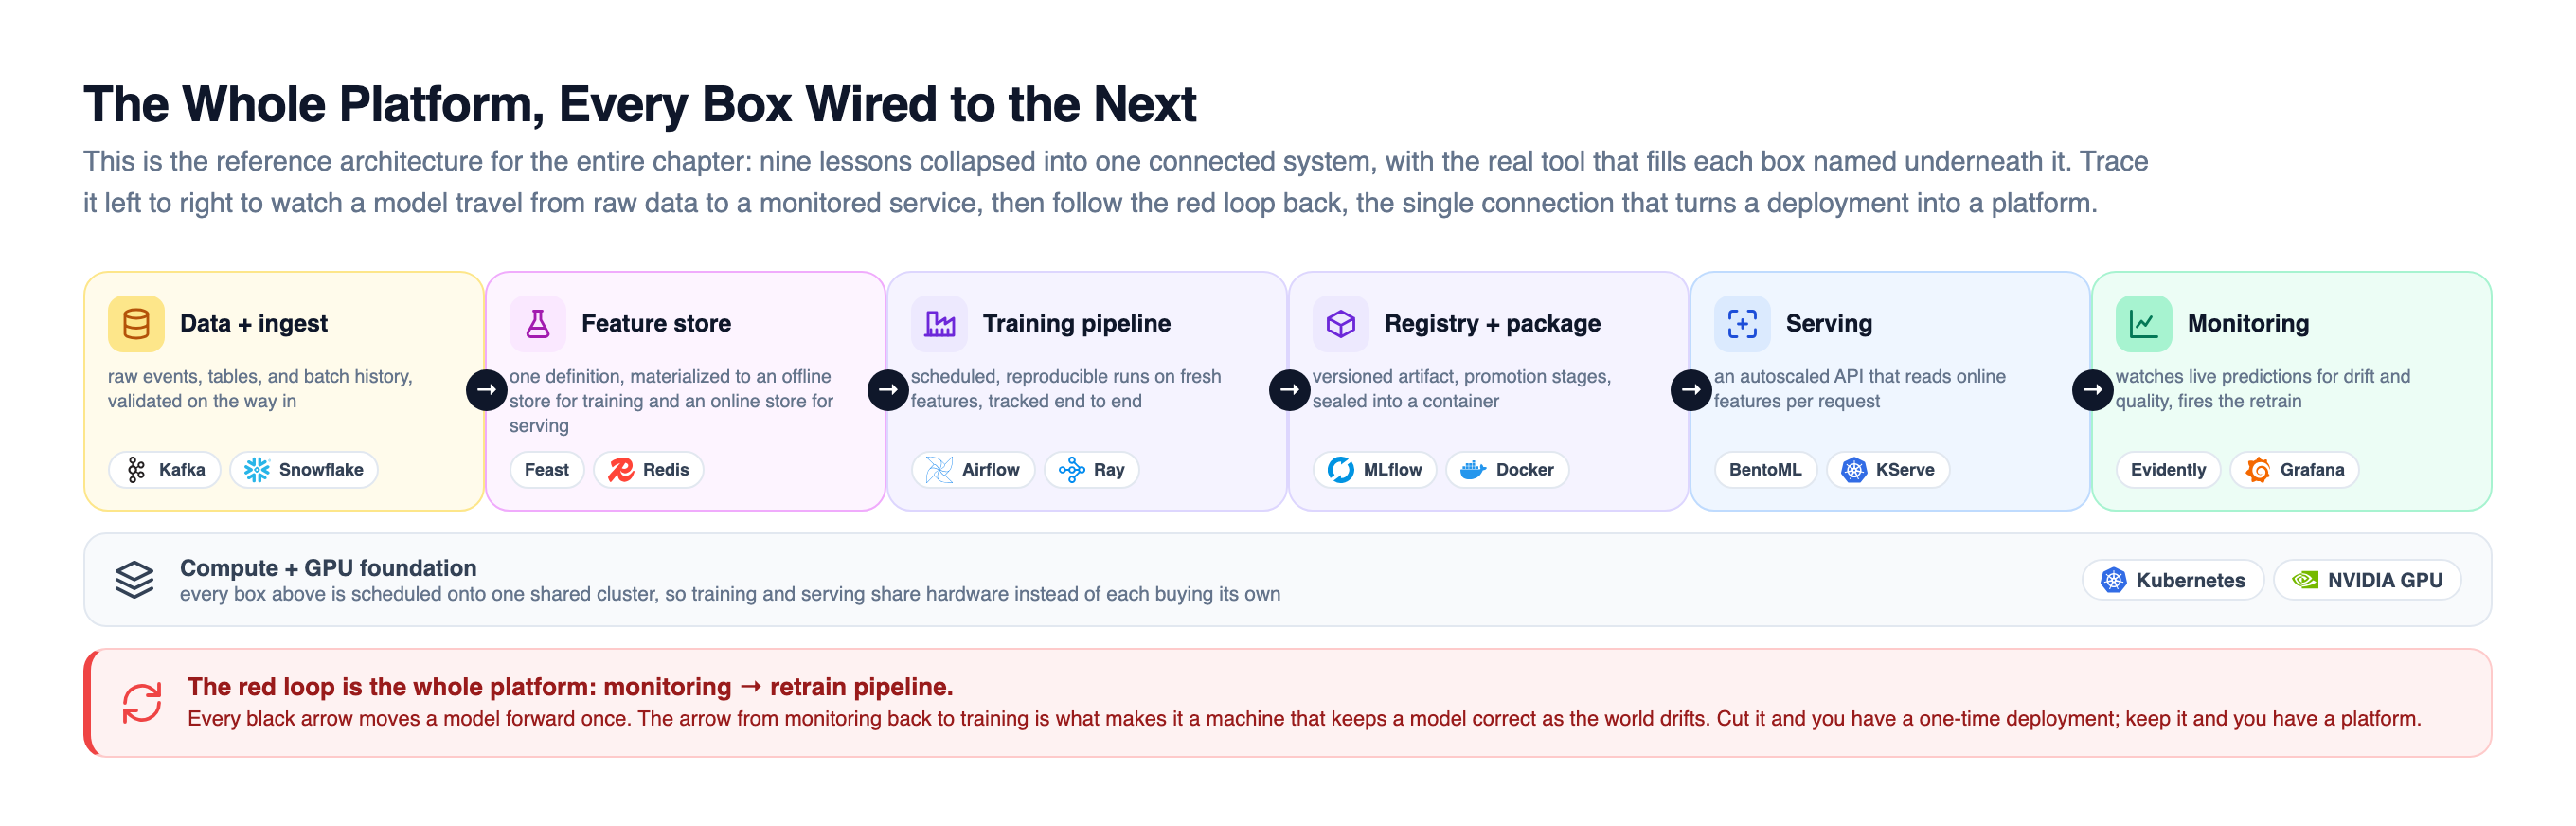The image size is (2576, 826).
Task: Click the Monitoring line chart icon
Action: (2144, 323)
